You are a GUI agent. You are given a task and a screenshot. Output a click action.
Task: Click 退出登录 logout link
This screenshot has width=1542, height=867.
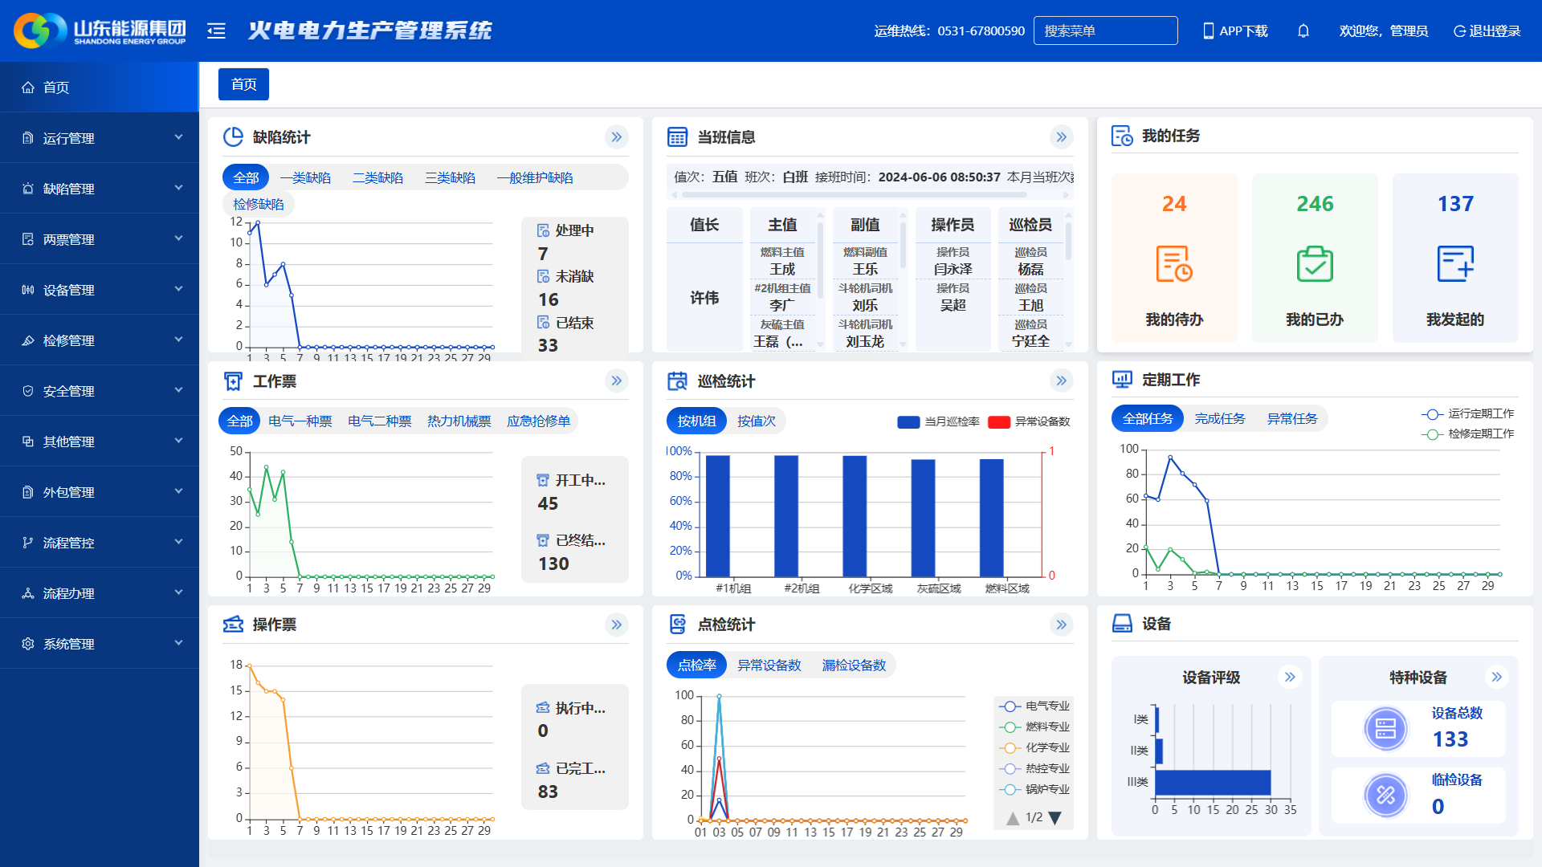tap(1487, 31)
